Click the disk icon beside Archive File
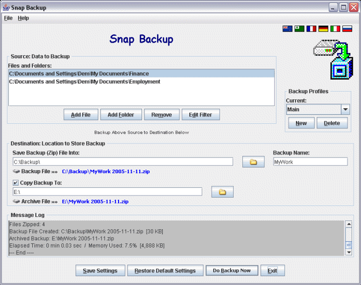The image size is (361, 285). click(x=16, y=201)
